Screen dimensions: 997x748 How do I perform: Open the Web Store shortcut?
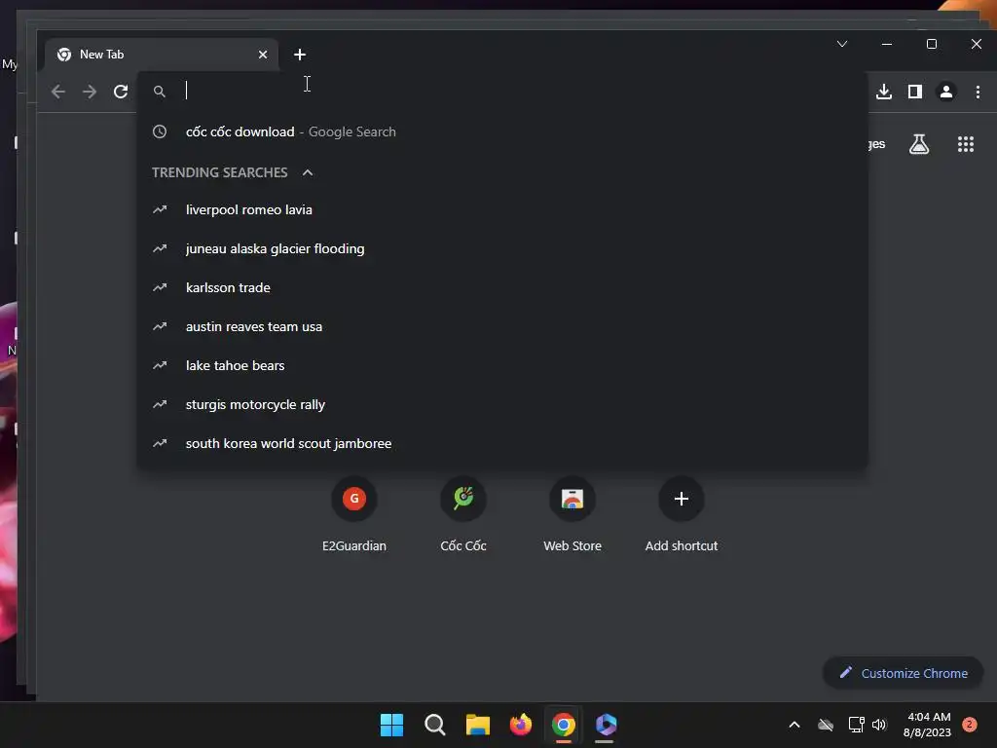coord(572,512)
